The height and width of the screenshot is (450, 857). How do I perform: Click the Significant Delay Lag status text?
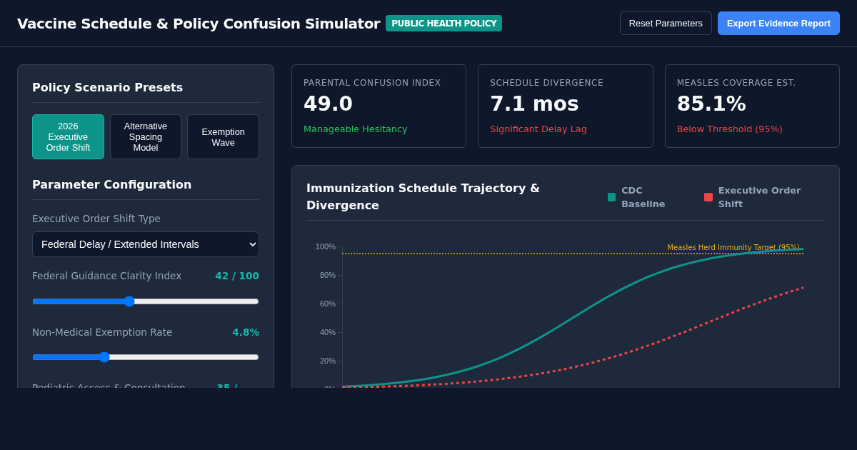pos(538,129)
